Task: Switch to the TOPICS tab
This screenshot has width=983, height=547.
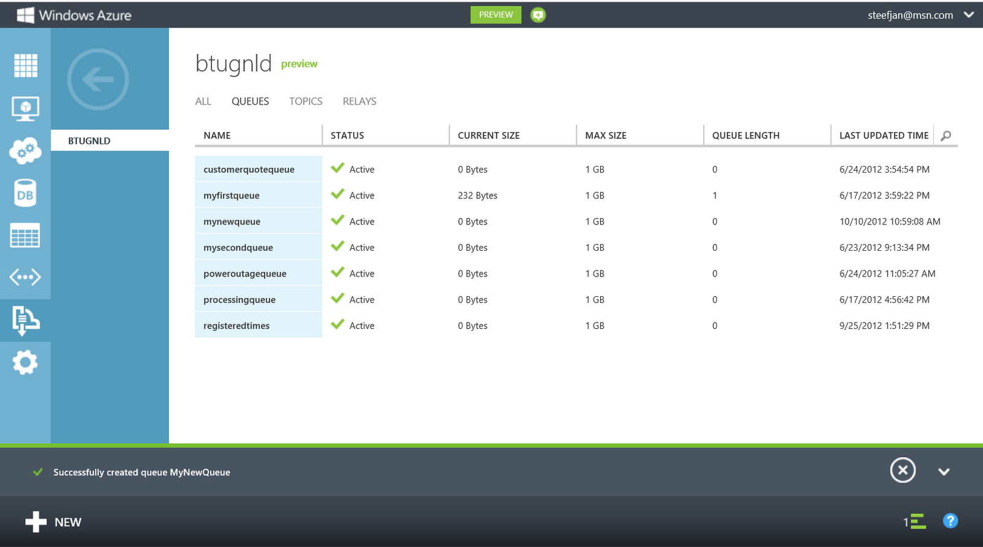Action: [306, 101]
